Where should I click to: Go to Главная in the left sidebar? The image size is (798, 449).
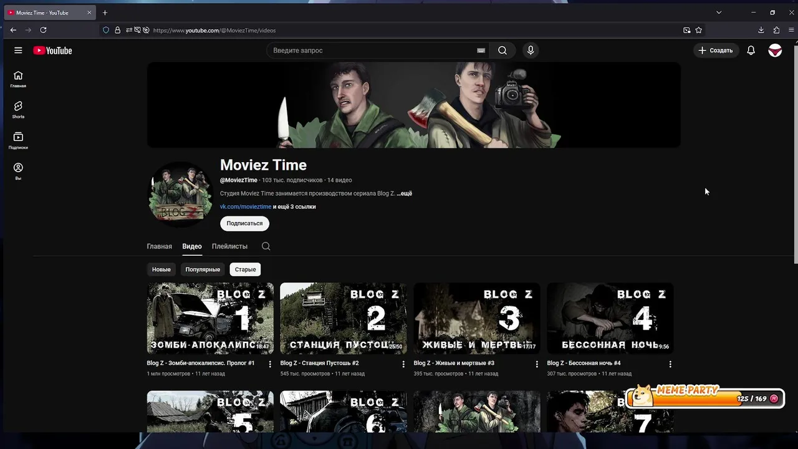(18, 79)
